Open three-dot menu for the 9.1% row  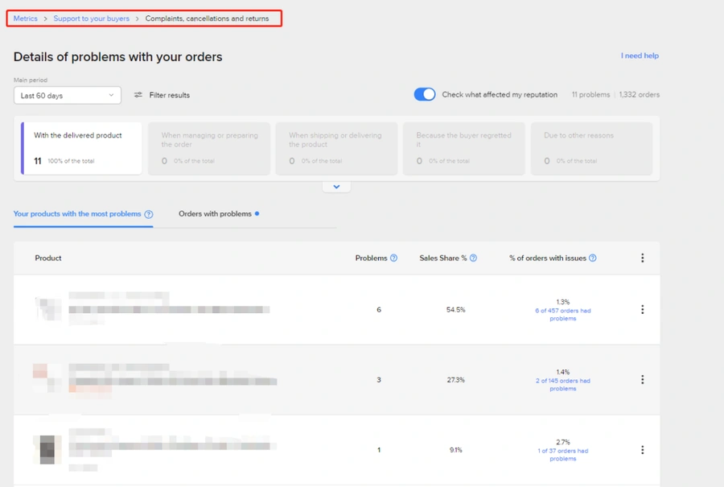click(x=642, y=450)
